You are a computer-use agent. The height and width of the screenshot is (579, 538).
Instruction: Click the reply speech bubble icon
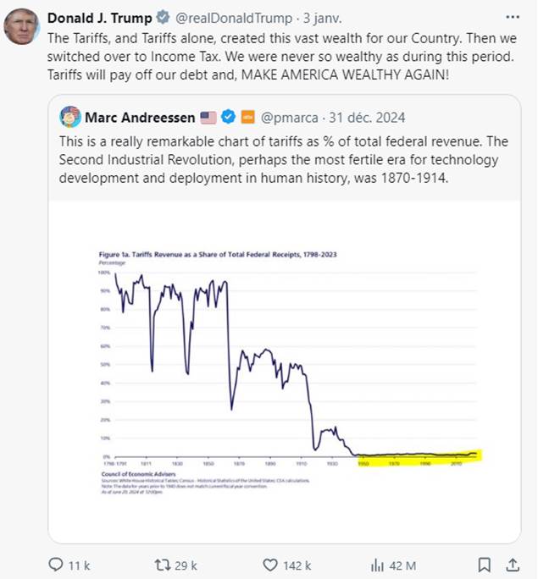coord(56,565)
